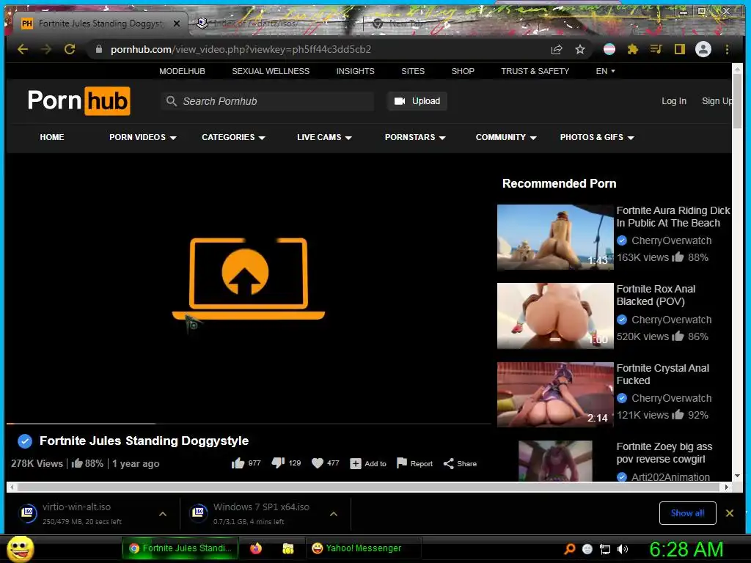Screen dimensions: 751x563
Task: Expand the EN language dropdown
Action: [x=605, y=71]
